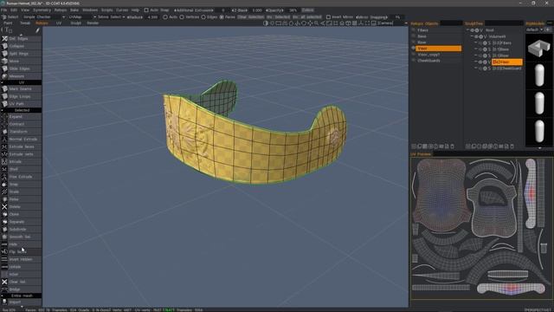Open the default models dropdown
The height and width of the screenshot is (312, 554).
pyautogui.click(x=534, y=29)
